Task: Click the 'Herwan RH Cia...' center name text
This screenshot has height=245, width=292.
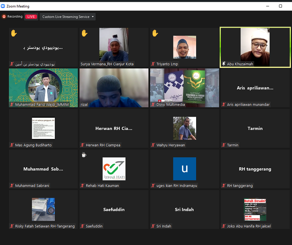Action: pos(114,128)
